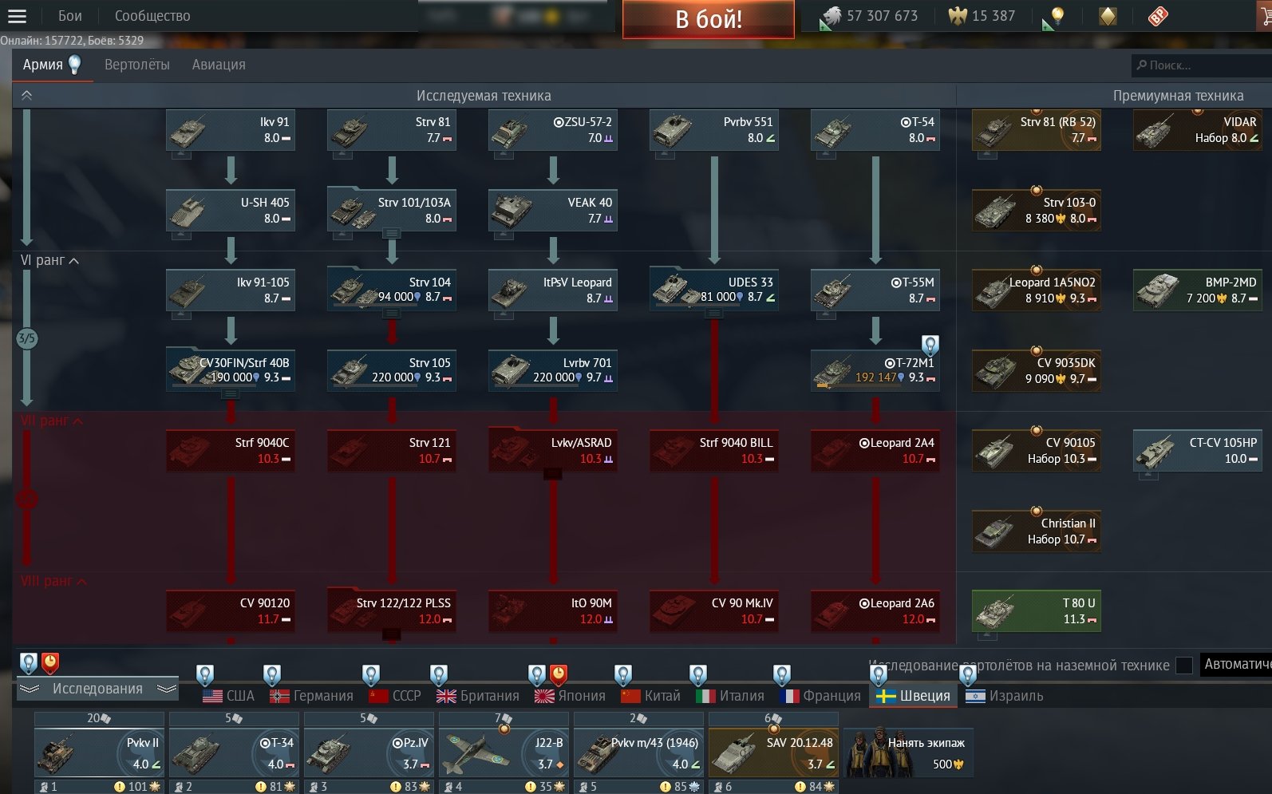Open the shop cart icon

pyautogui.click(x=1264, y=16)
